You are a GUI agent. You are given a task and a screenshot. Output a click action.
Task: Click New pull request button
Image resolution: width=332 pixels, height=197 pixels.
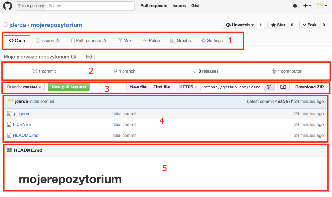coord(69,87)
